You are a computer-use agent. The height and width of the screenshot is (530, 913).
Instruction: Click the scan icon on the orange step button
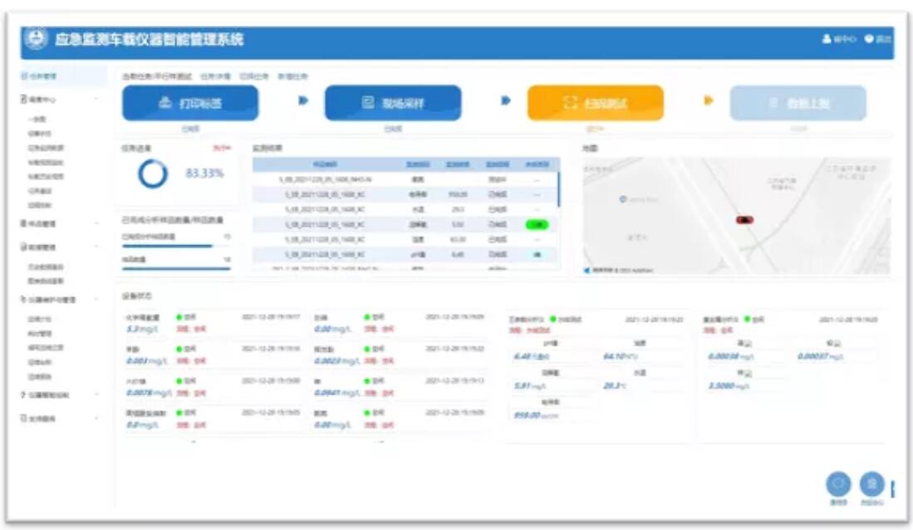pos(570,102)
